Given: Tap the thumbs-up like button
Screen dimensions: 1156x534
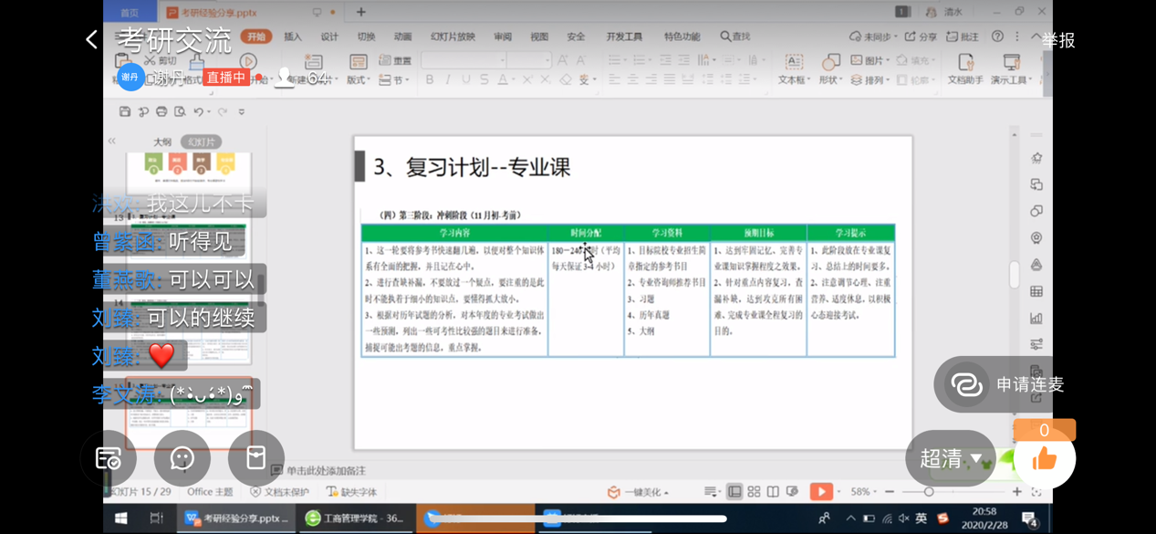Looking at the screenshot, I should tap(1044, 458).
